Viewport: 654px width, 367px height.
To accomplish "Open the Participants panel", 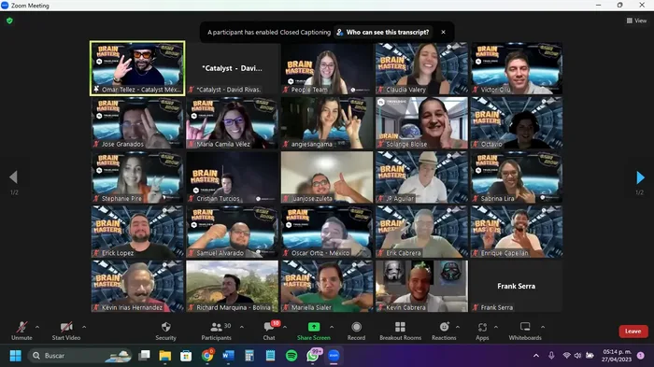I will [x=216, y=332].
